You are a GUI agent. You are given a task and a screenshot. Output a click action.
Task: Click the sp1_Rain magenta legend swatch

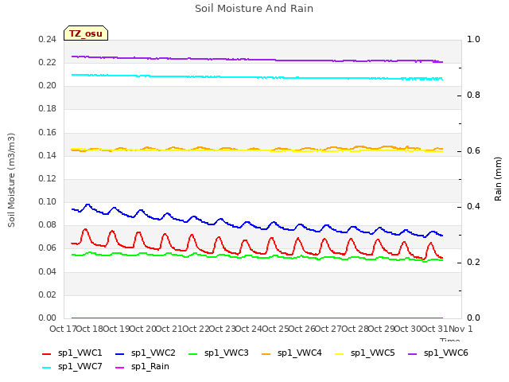click(120, 368)
